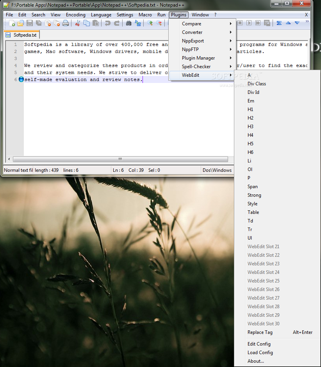Choose the Table tag in WebEdit submenu
321x367 pixels.
point(277,212)
